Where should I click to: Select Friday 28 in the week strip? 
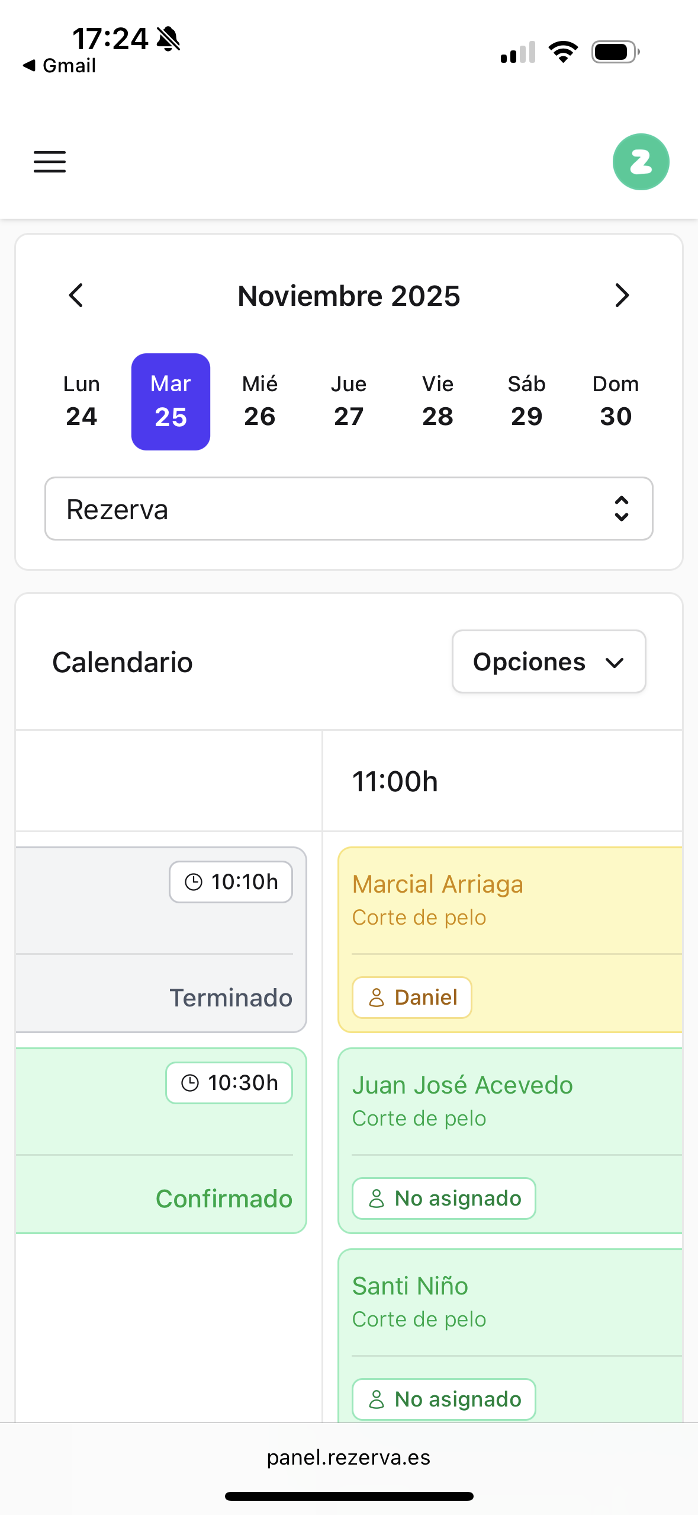tap(438, 401)
